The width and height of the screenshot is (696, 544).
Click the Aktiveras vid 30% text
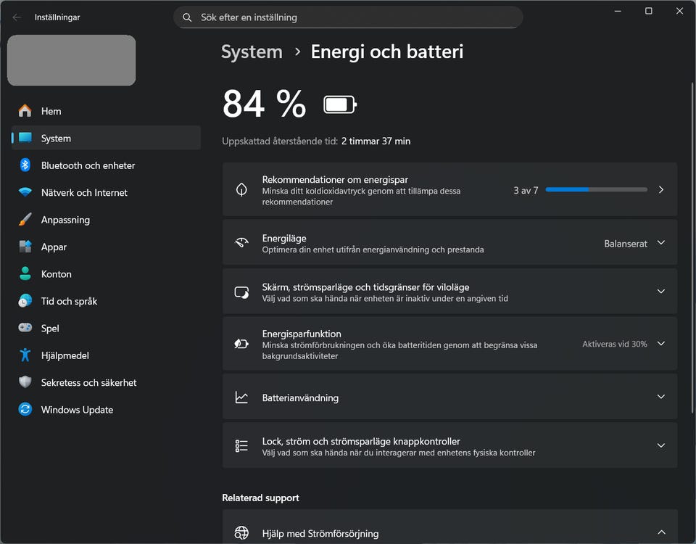coord(614,344)
